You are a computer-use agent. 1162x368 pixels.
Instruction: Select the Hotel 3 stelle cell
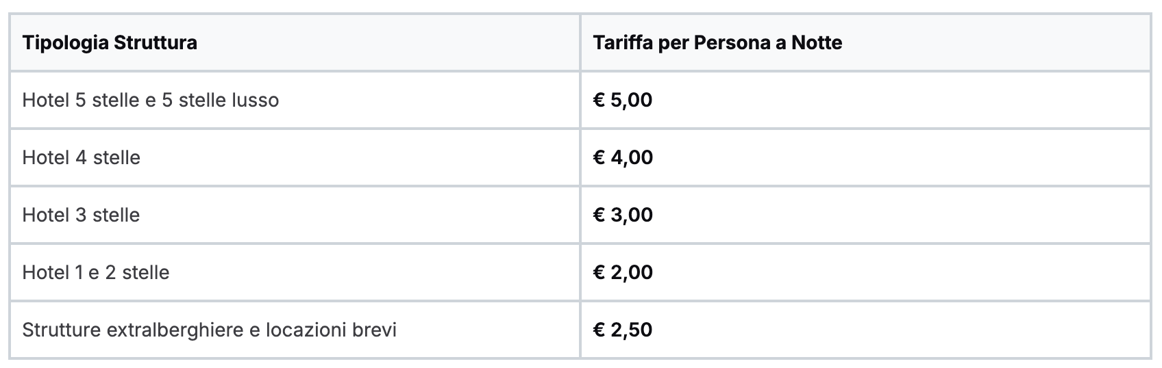point(81,215)
